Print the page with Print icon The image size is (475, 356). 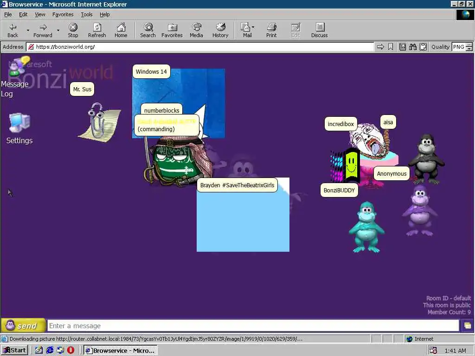click(271, 30)
